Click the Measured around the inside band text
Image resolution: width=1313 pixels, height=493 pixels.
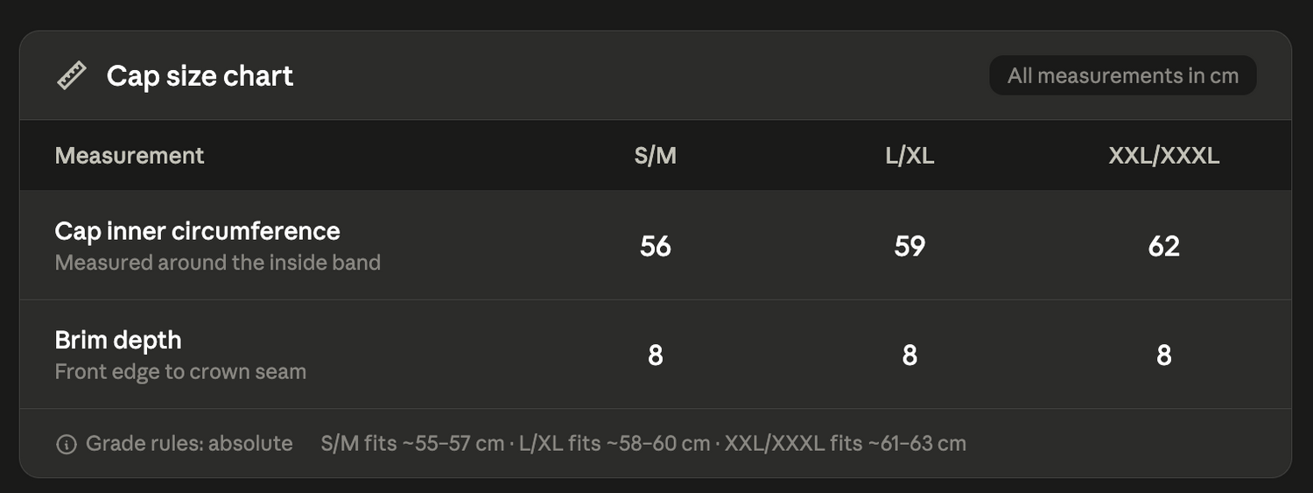click(x=218, y=263)
